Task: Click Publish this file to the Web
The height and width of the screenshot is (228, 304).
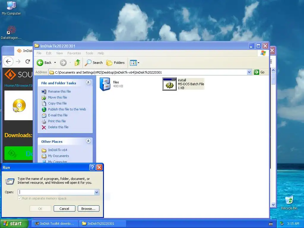Action: pos(67,109)
